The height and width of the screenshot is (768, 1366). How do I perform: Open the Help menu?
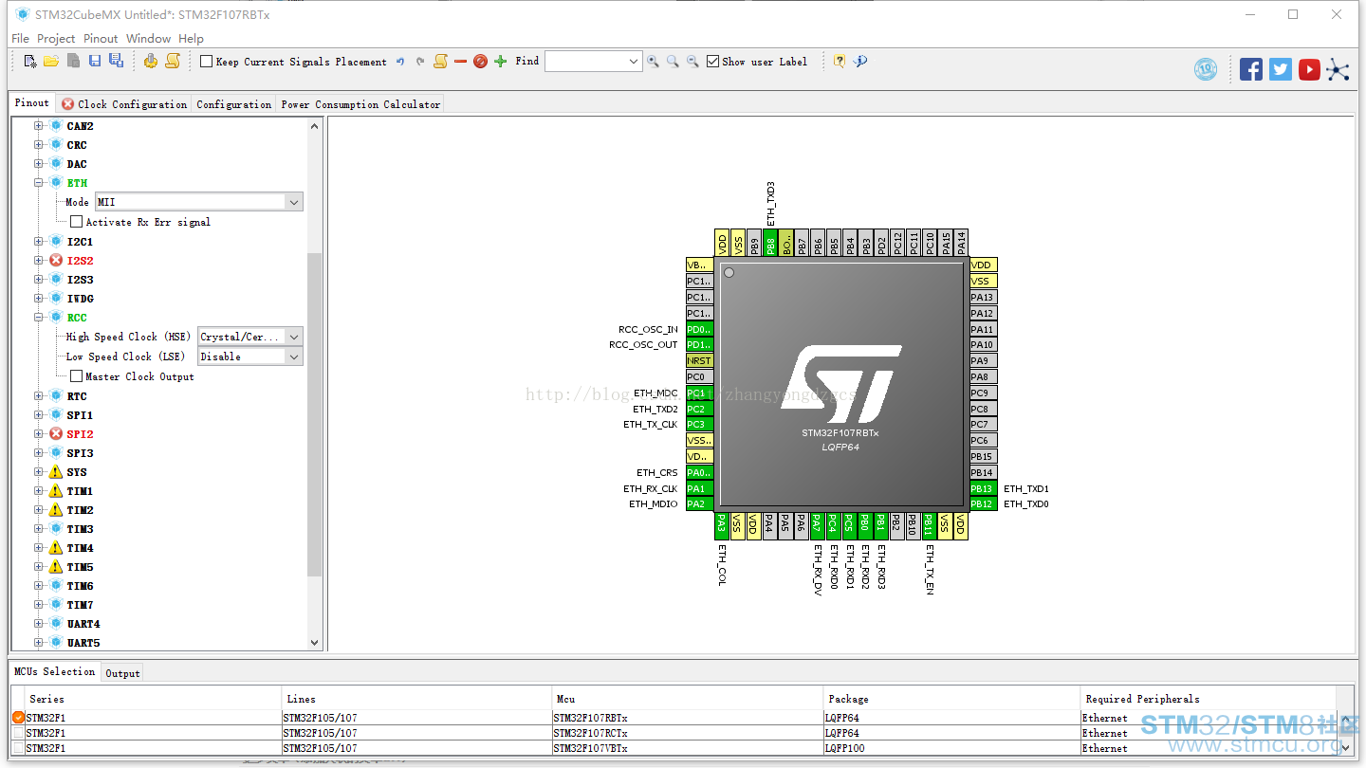(x=192, y=39)
